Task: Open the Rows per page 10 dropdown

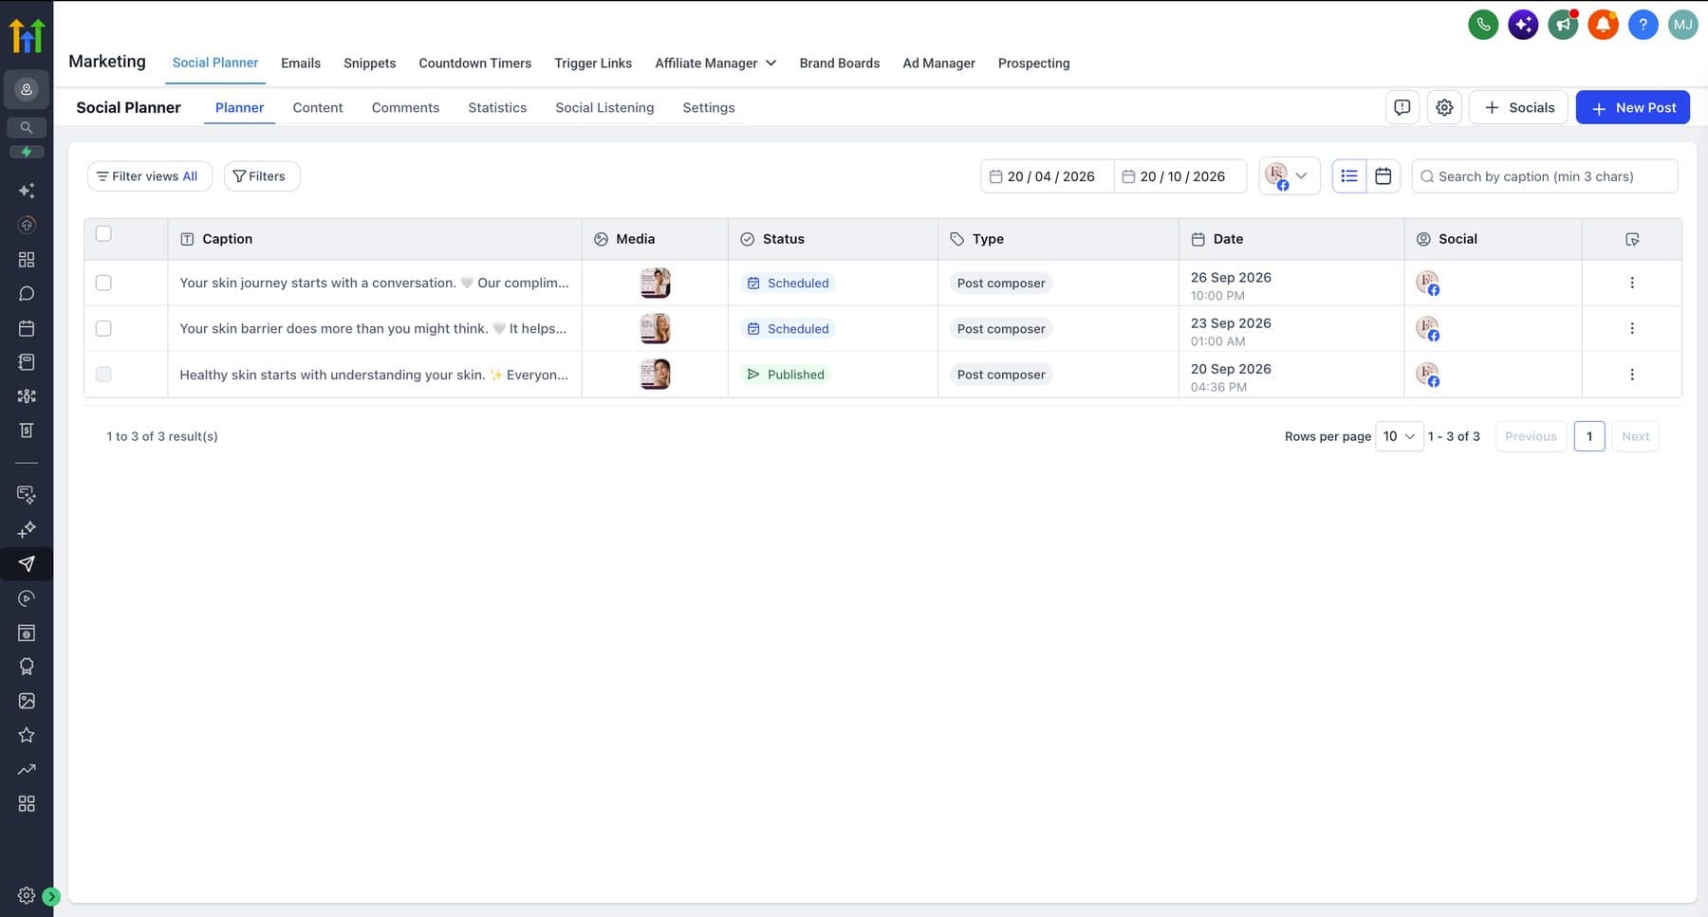Action: point(1399,436)
